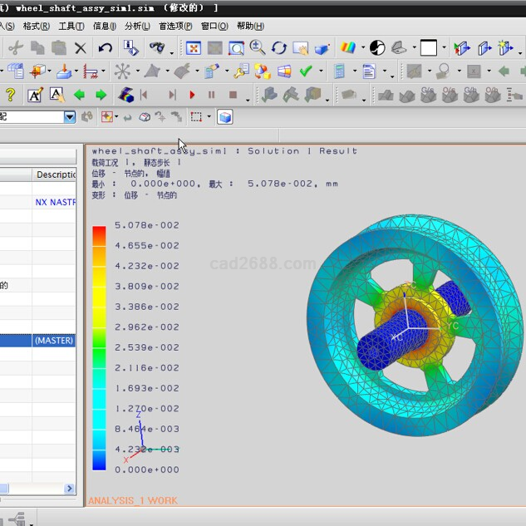Click the Fit view icon
The image size is (526, 526).
(x=193, y=48)
